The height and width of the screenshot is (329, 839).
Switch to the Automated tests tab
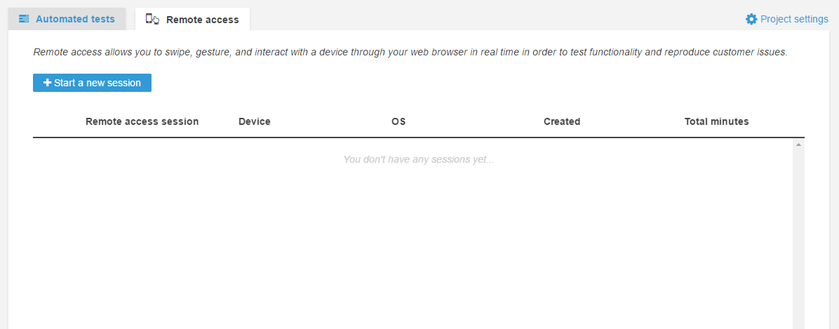click(75, 19)
